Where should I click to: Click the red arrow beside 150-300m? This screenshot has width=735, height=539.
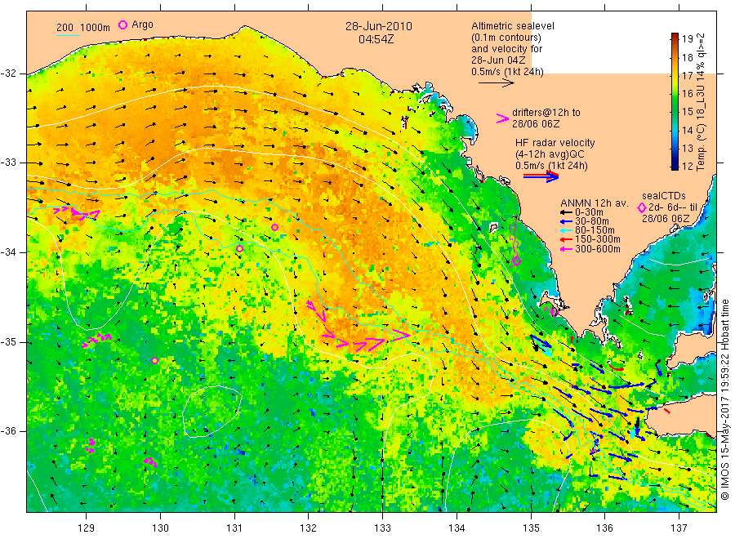tap(567, 239)
